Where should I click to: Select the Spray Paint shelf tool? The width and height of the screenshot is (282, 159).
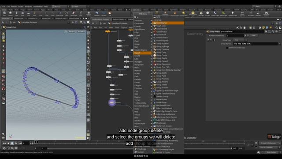[74, 14]
